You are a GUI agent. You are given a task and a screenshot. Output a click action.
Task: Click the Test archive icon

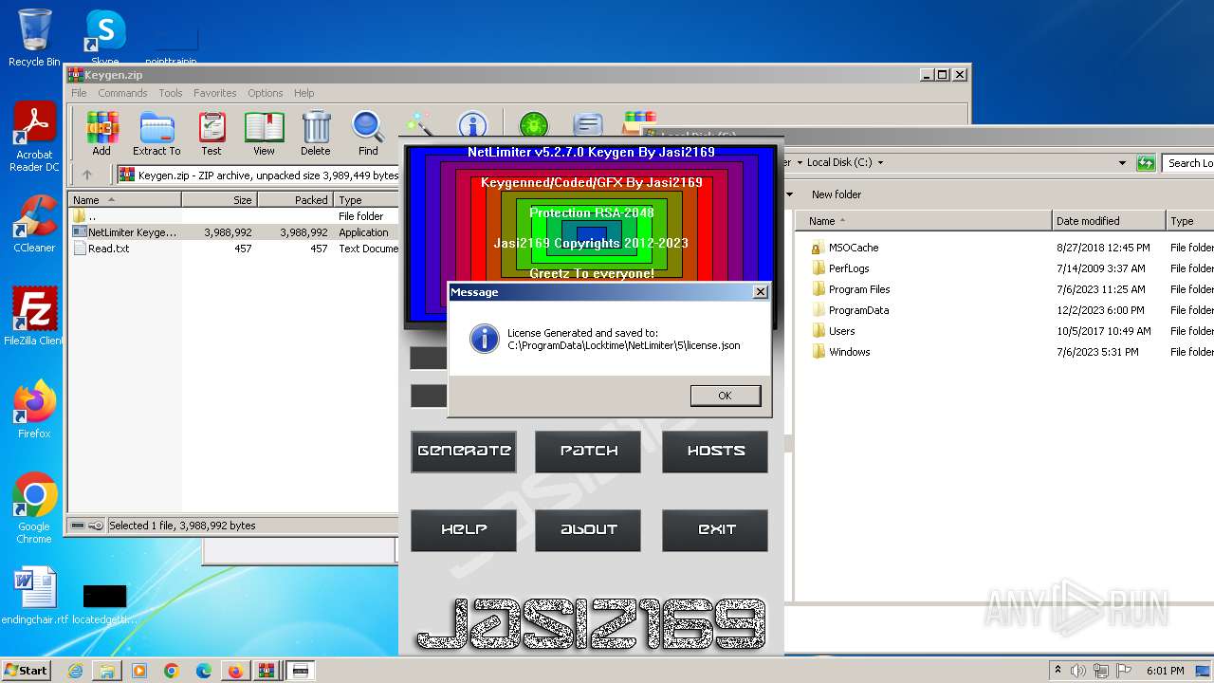[212, 134]
